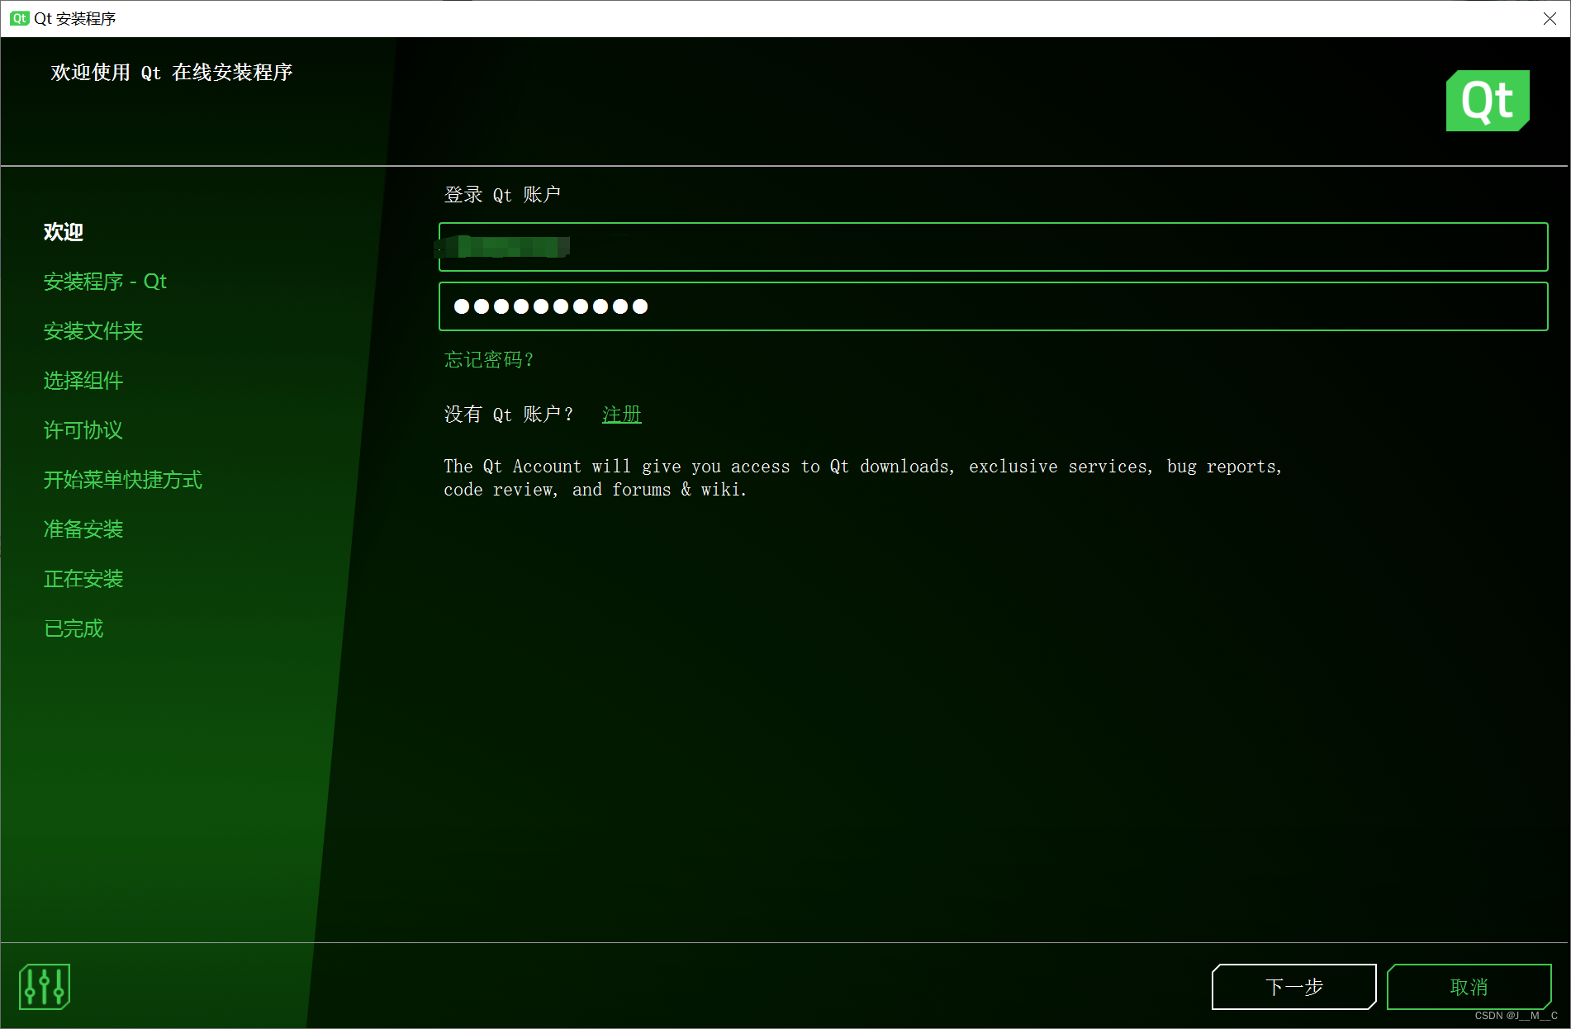Select the 安装程序 - Qt step

point(105,282)
